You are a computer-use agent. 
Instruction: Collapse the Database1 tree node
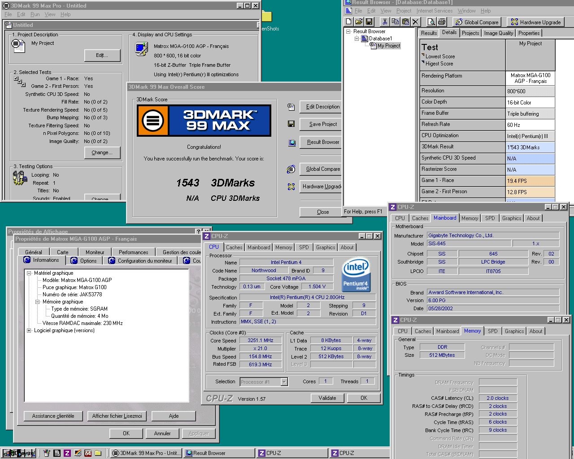pos(357,39)
